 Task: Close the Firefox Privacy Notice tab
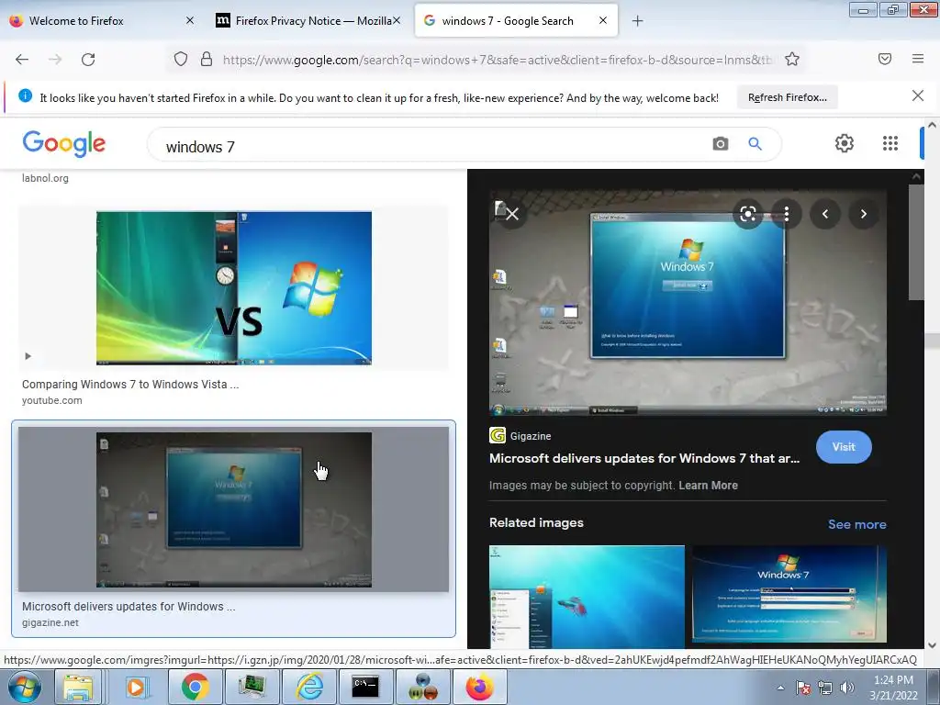(x=397, y=20)
